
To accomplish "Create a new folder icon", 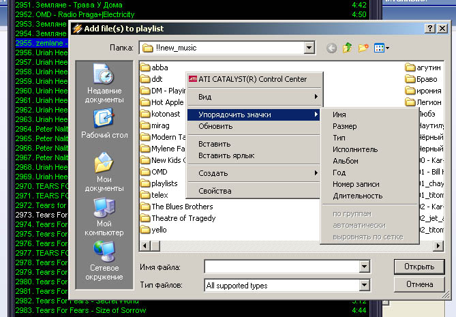I will coord(363,48).
